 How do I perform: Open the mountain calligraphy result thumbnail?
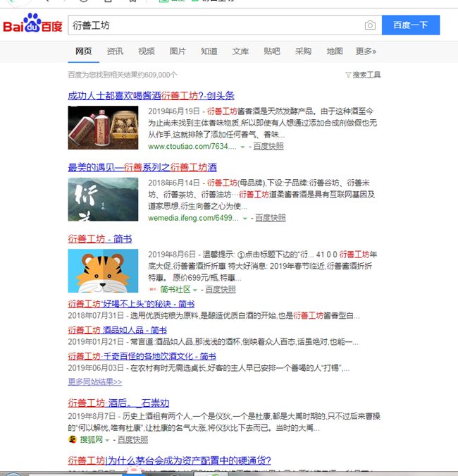(x=103, y=200)
